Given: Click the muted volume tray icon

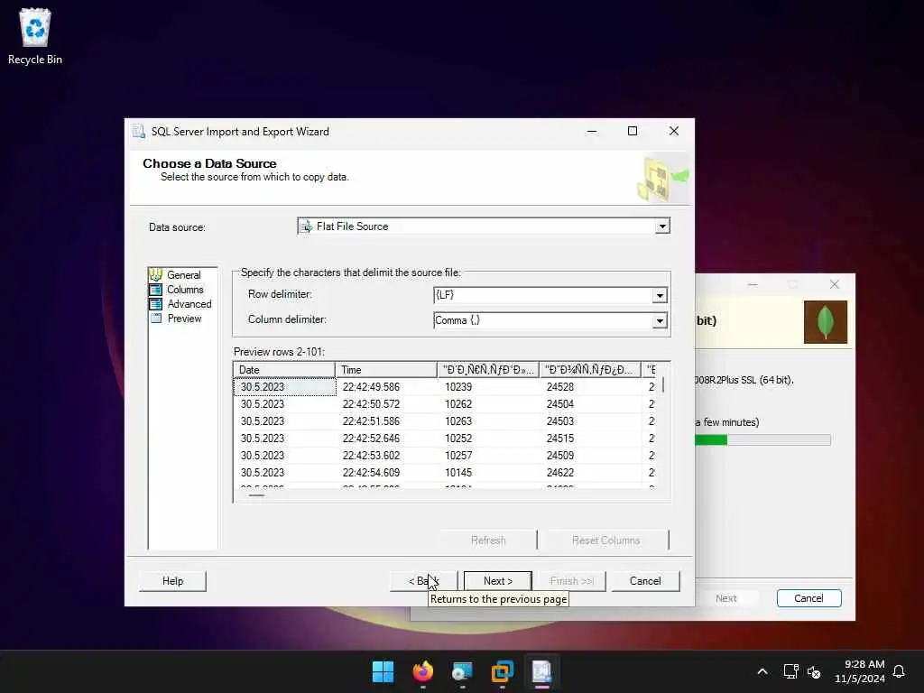Looking at the screenshot, I should point(814,671).
